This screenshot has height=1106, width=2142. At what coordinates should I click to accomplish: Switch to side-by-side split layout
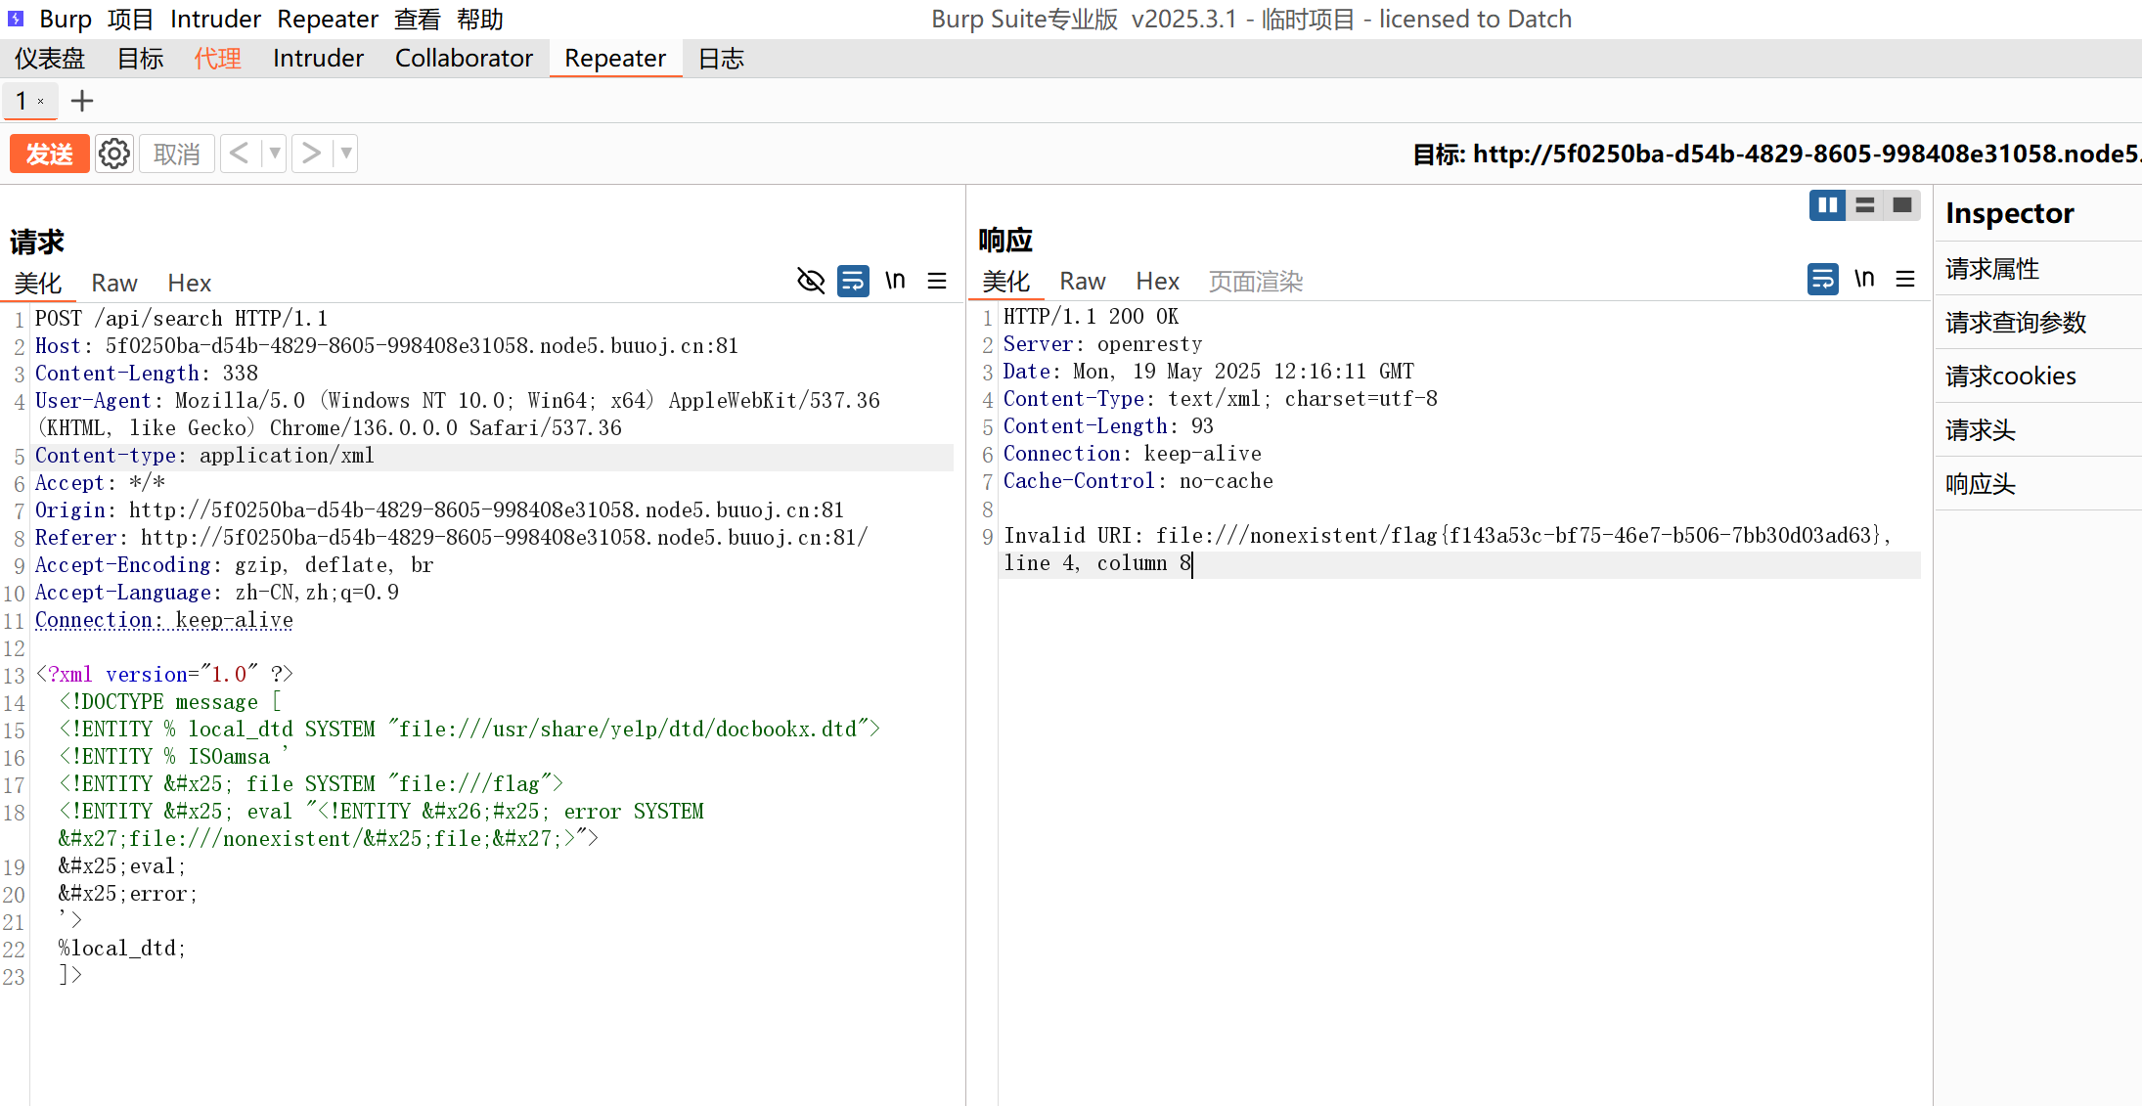(1827, 205)
